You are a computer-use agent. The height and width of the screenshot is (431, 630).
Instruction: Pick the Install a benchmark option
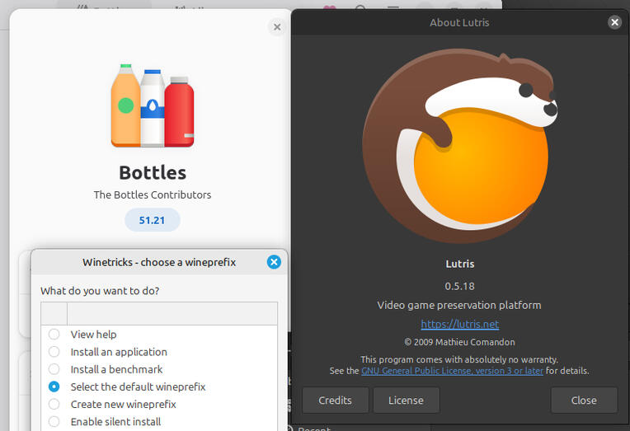coord(54,369)
